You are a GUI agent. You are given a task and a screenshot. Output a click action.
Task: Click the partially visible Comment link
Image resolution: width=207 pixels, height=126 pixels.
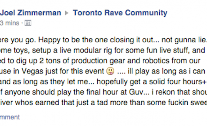coord(10,117)
